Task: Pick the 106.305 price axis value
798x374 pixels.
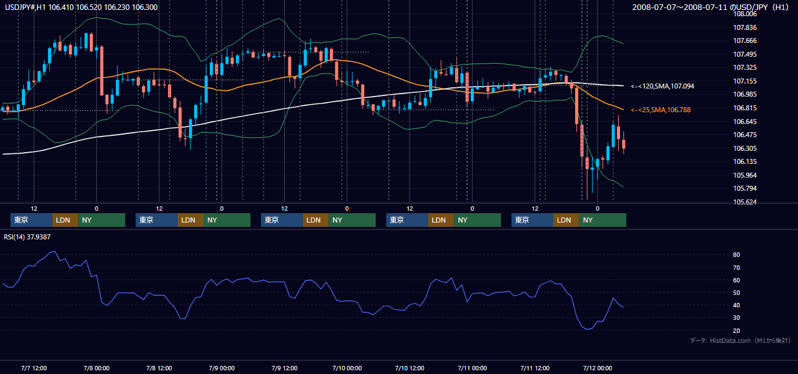Action: [x=744, y=148]
